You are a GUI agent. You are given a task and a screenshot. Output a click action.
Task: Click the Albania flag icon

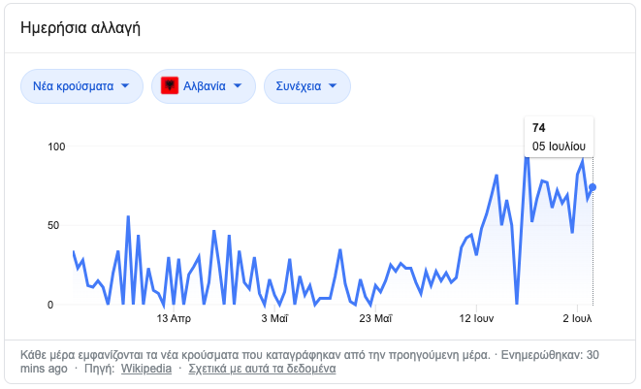[170, 85]
